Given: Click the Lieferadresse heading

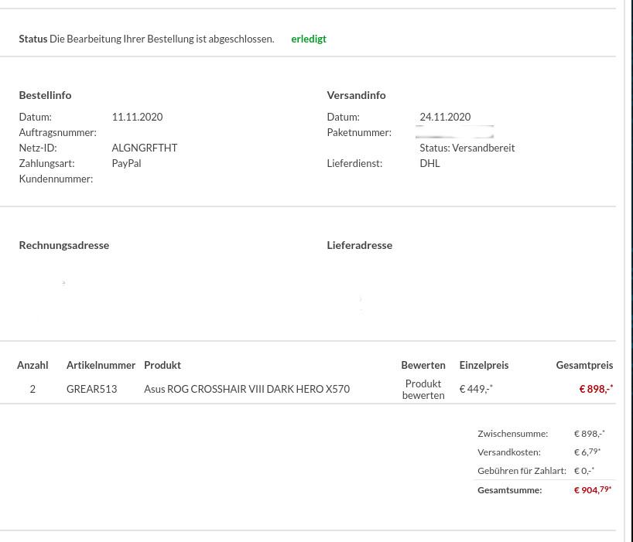Looking at the screenshot, I should coord(359,245).
